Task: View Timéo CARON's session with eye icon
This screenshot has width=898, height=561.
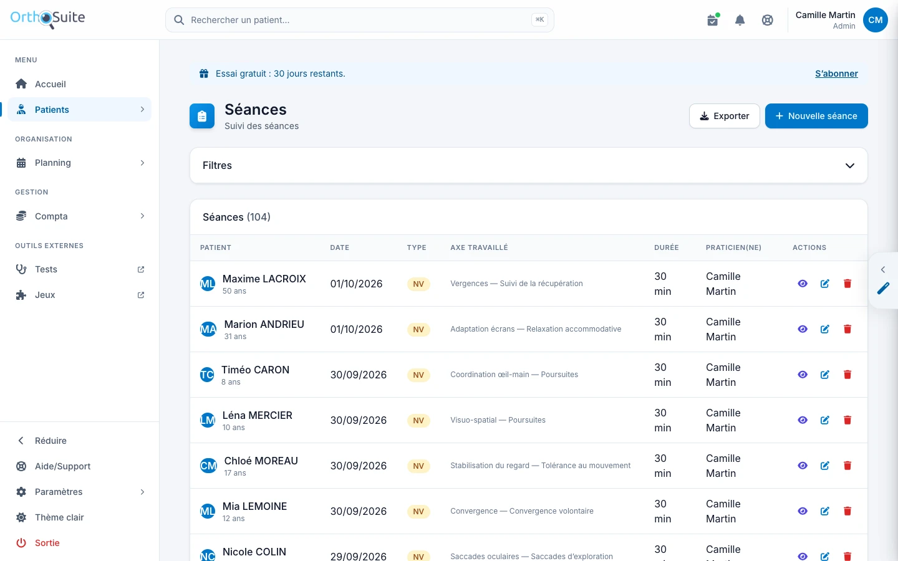Action: tap(803, 375)
